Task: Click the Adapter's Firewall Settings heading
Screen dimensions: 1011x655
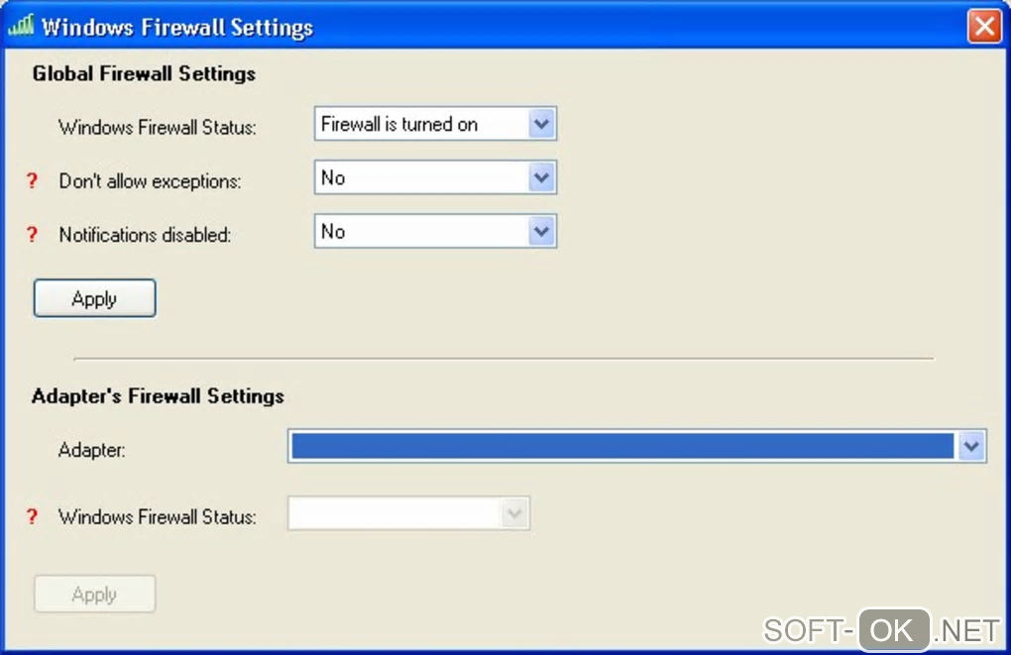Action: (158, 396)
